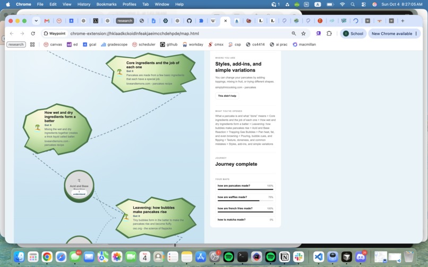Screen dimensions: 428x267
Task: Open the History menu
Action: [83, 4]
